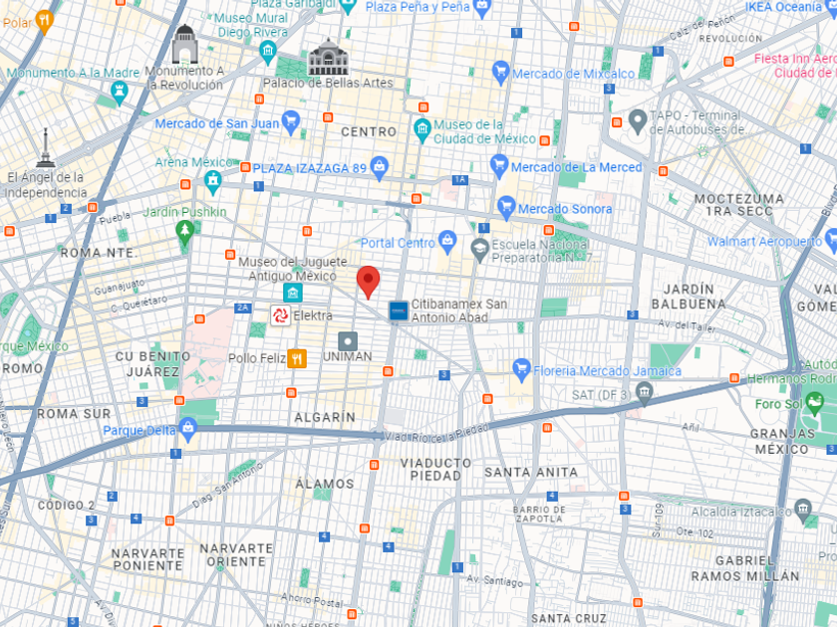Open the IKEA Oceanía place label
The width and height of the screenshot is (837, 627).
pyautogui.click(x=783, y=7)
